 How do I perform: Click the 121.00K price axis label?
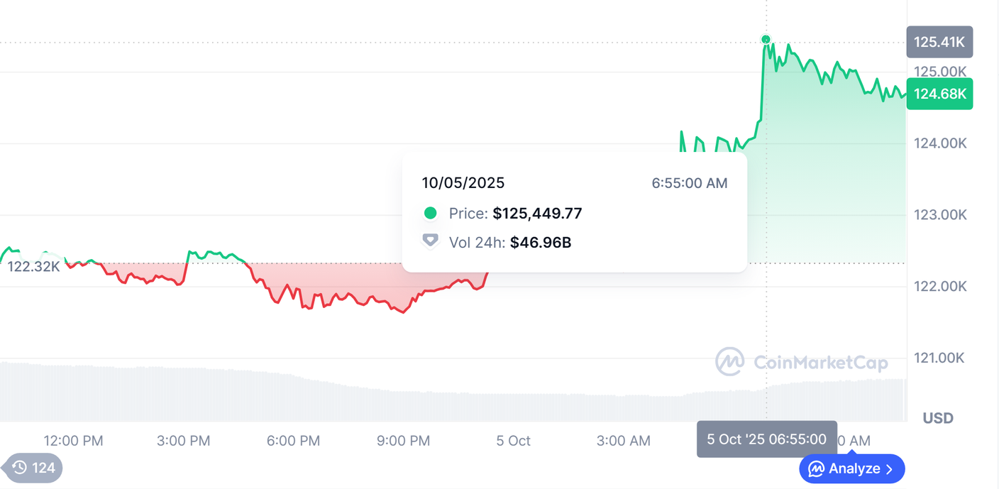tap(939, 358)
